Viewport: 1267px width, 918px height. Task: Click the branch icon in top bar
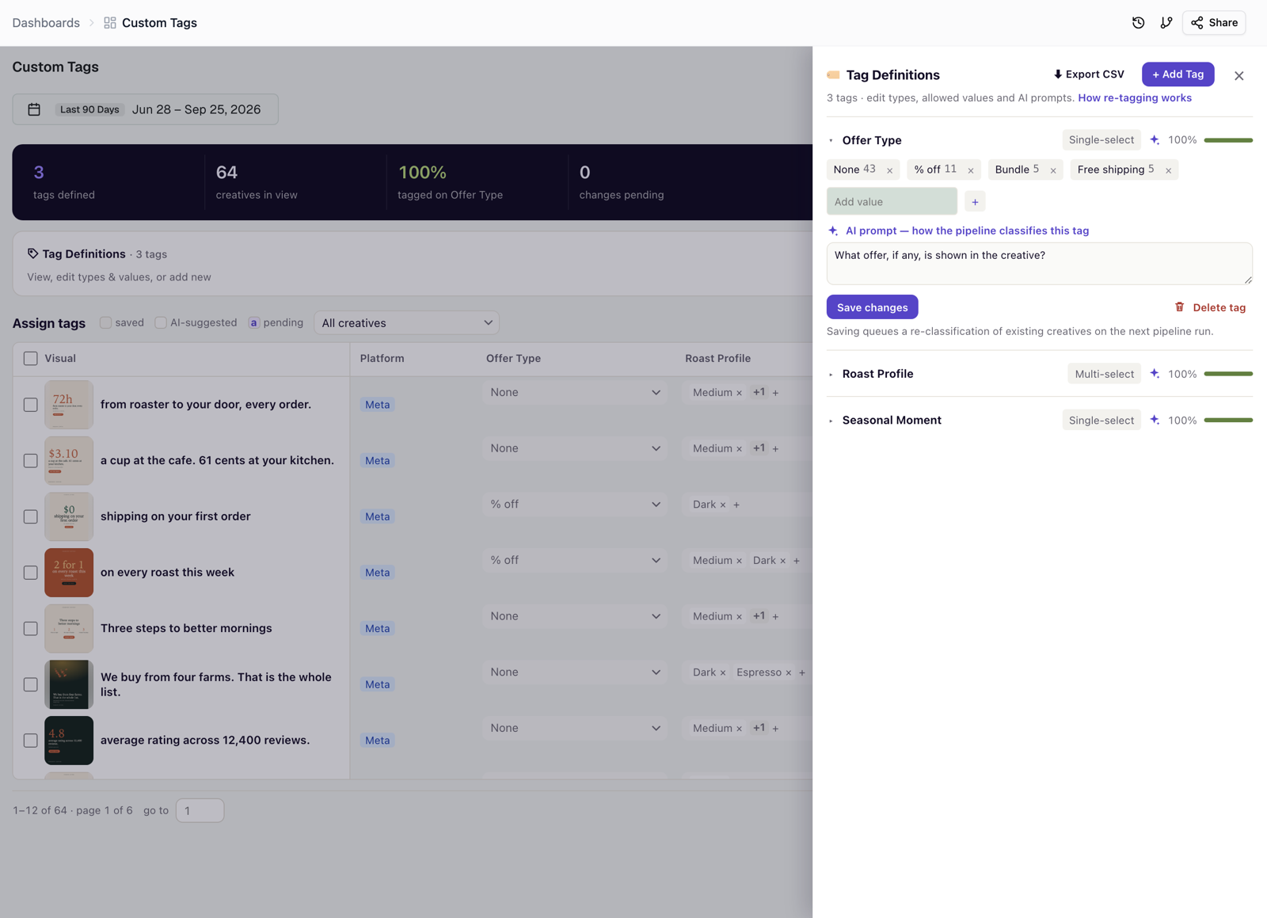(1166, 23)
